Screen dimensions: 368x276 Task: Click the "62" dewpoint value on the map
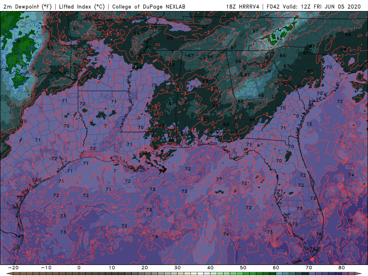pyautogui.click(x=280, y=38)
